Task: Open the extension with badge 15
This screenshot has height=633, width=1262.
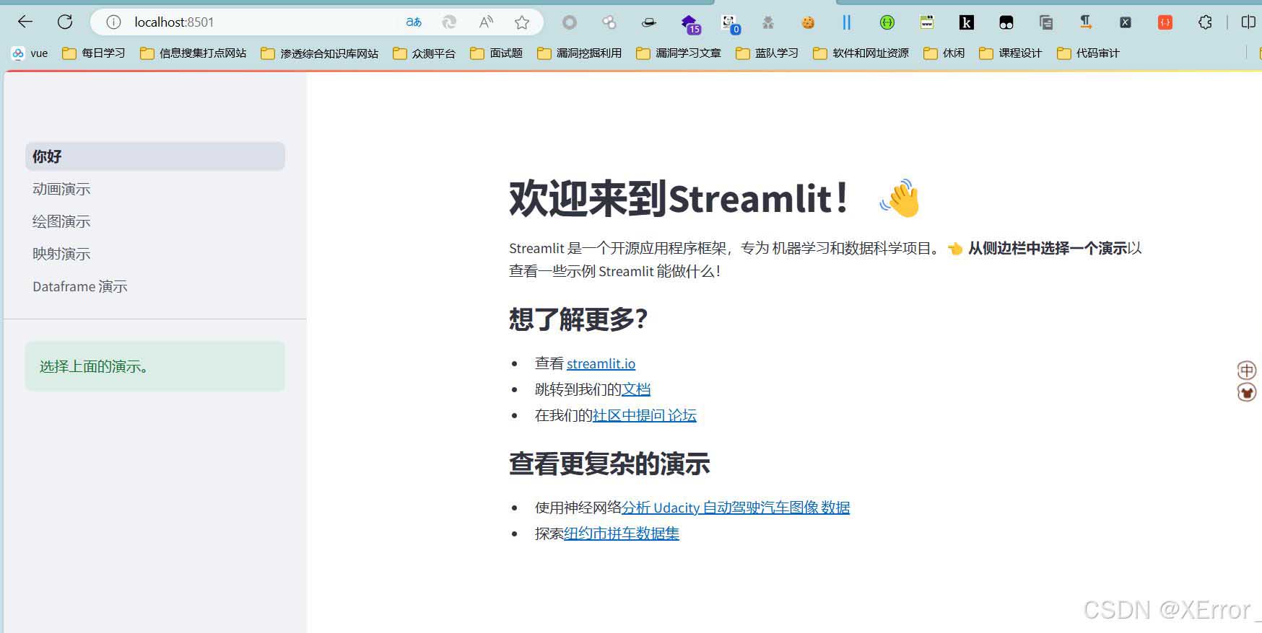Action: (x=690, y=24)
